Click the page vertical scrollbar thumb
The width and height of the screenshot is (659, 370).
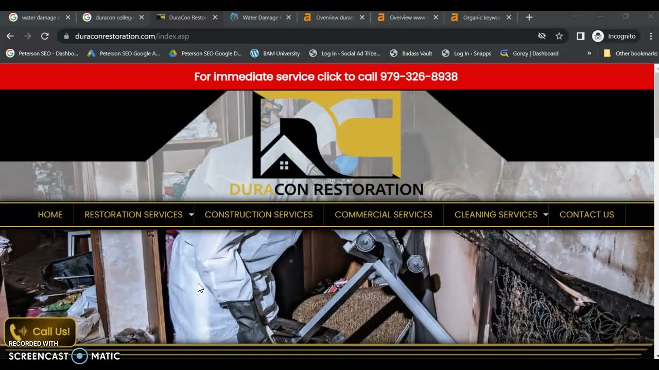click(x=656, y=104)
